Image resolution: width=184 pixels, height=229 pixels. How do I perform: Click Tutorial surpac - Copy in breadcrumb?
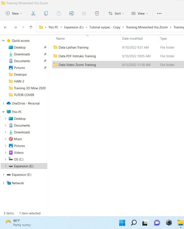click(x=105, y=27)
